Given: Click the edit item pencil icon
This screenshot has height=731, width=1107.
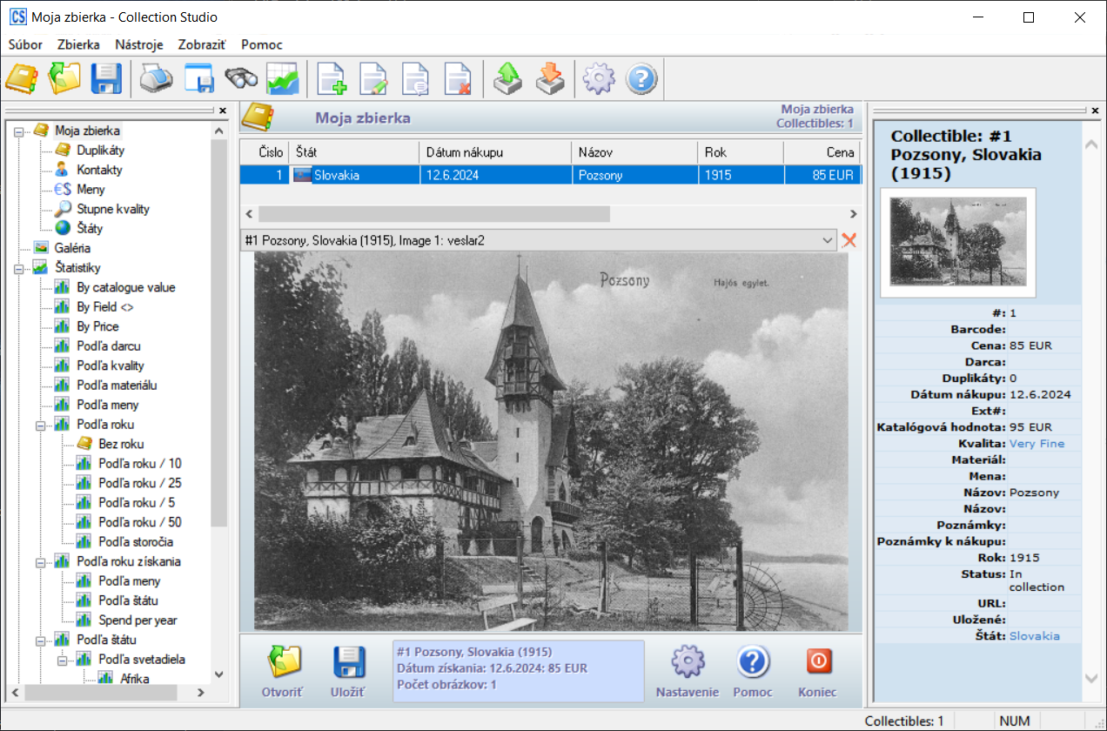Looking at the screenshot, I should (x=374, y=80).
